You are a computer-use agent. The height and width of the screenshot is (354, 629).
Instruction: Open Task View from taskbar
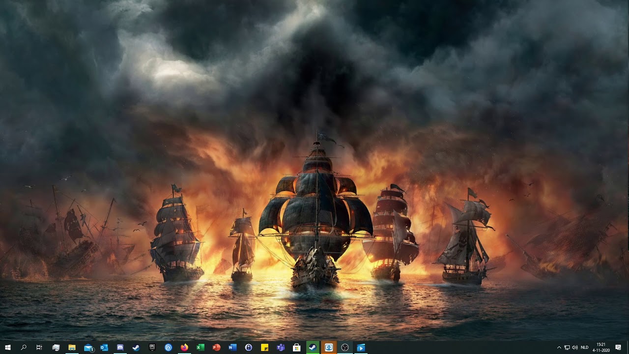pos(39,348)
